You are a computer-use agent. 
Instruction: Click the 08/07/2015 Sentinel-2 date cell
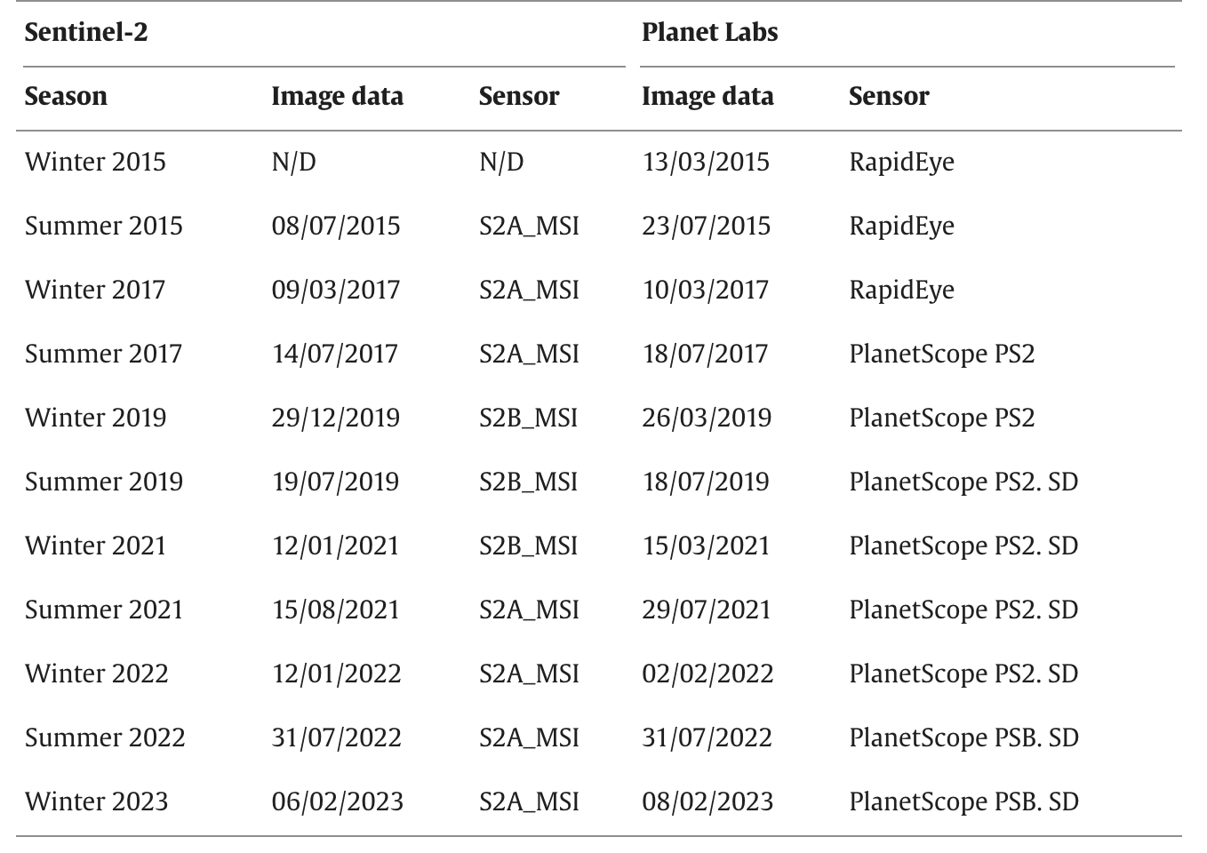(x=336, y=226)
